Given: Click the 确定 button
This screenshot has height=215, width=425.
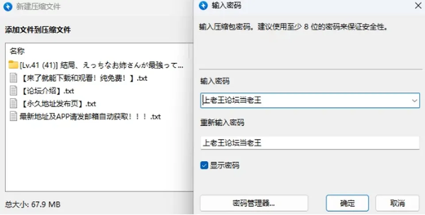Looking at the screenshot, I should [347, 203].
